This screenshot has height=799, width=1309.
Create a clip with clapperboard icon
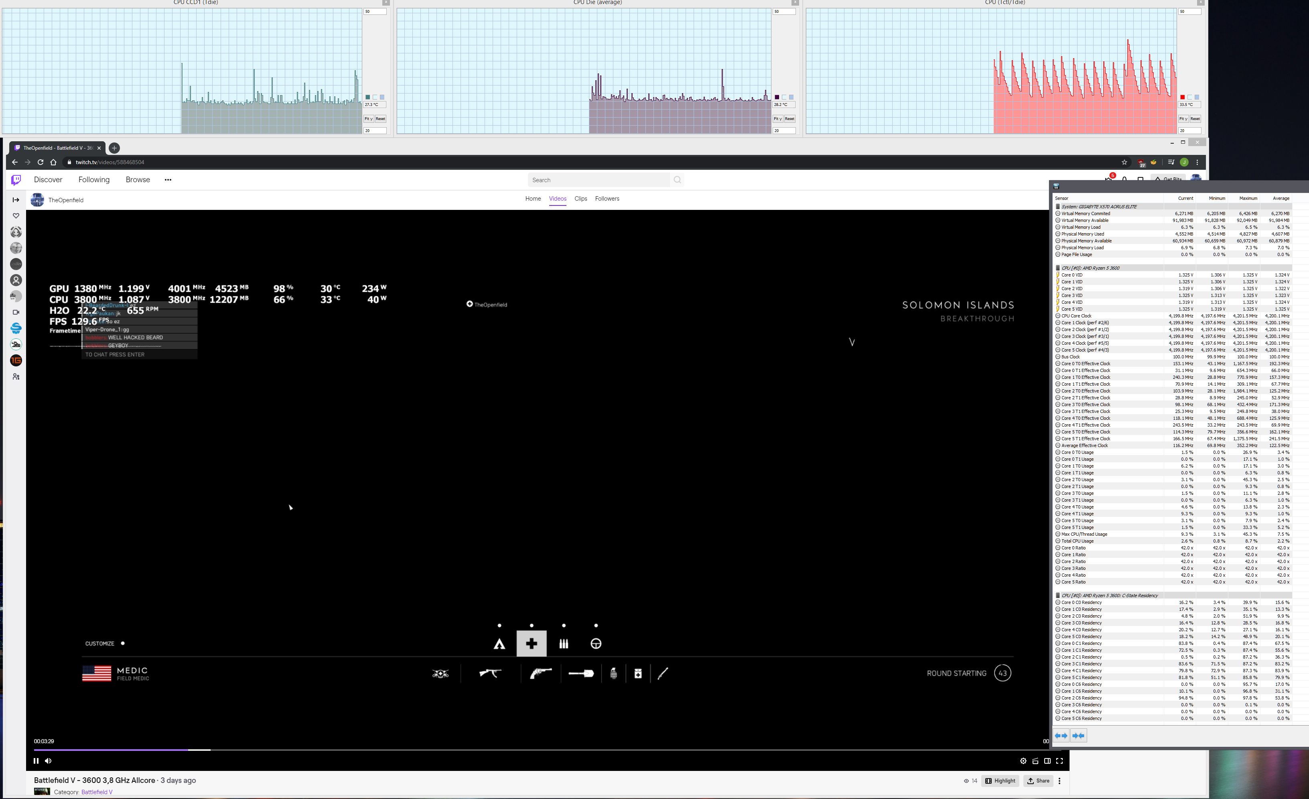click(x=1035, y=761)
